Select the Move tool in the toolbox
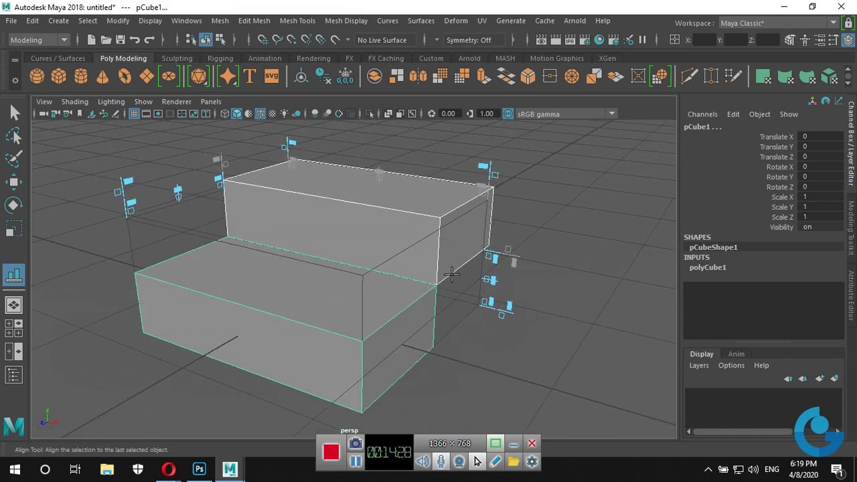Image resolution: width=857 pixels, height=482 pixels. (x=14, y=181)
